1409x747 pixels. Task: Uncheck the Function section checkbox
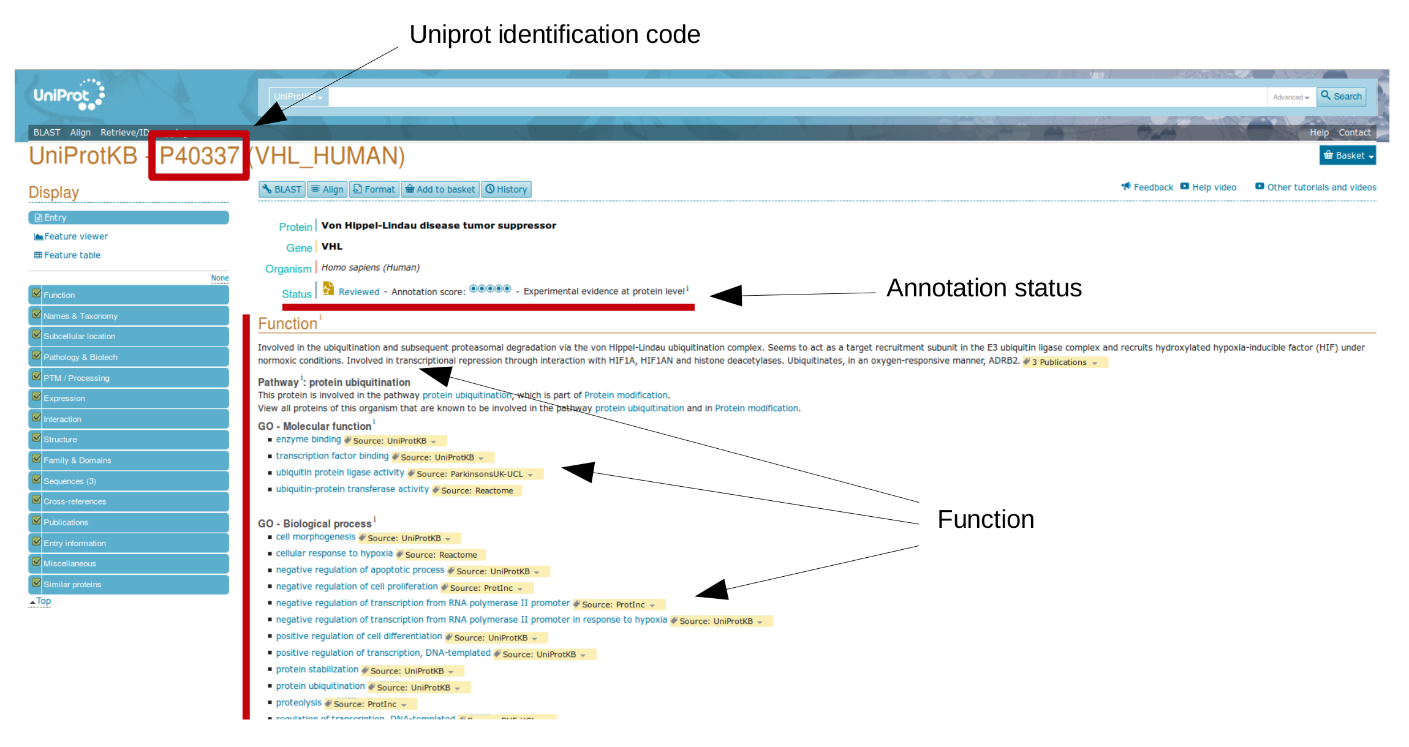click(36, 293)
